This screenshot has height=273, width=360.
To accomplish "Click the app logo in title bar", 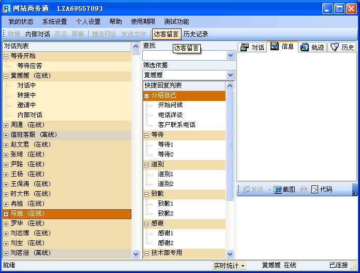I will pyautogui.click(x=7, y=9).
